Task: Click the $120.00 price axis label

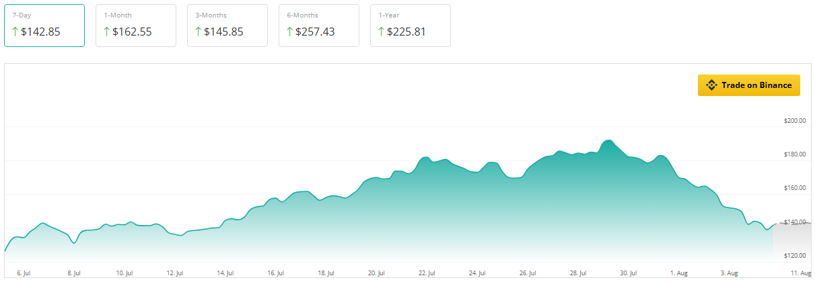Action: coord(795,256)
